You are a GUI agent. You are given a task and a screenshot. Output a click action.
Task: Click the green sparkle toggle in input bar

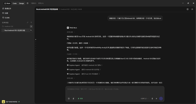click(80, 99)
